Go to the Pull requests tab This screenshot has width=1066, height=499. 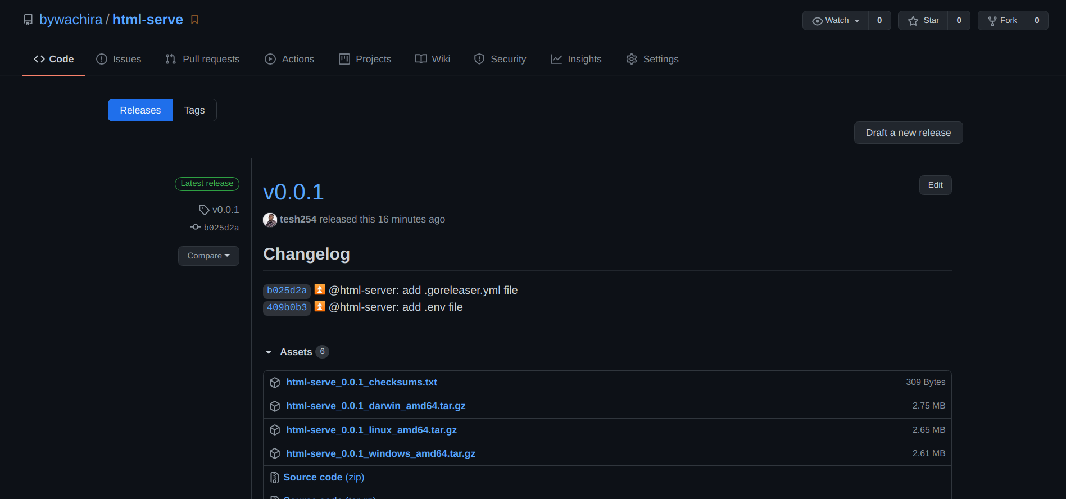[202, 59]
